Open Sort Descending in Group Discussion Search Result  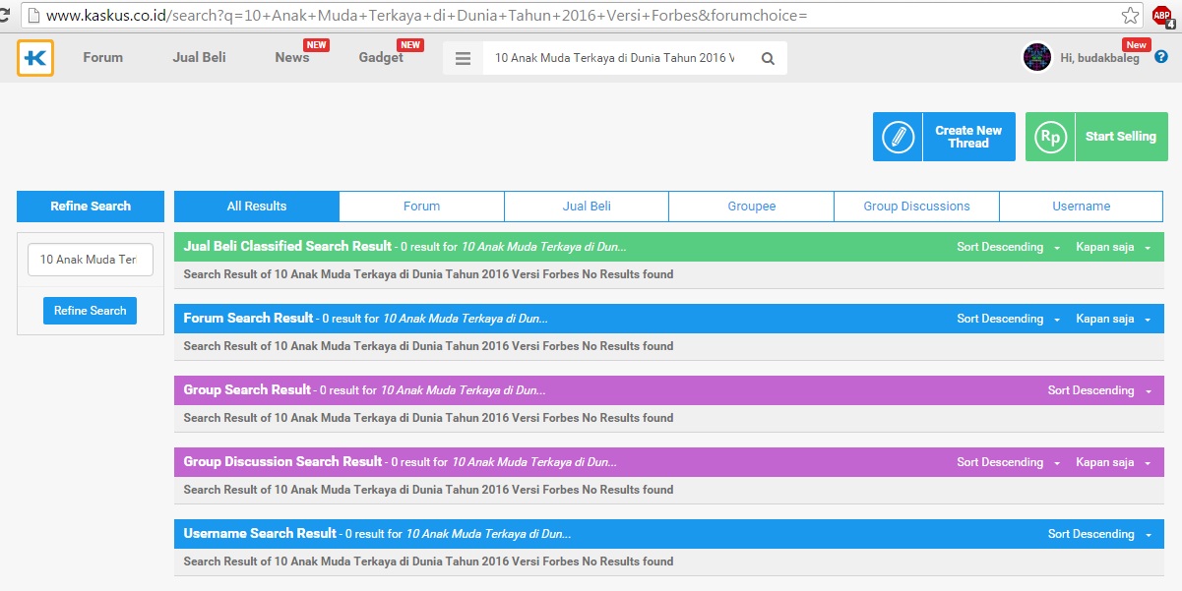click(x=1008, y=462)
